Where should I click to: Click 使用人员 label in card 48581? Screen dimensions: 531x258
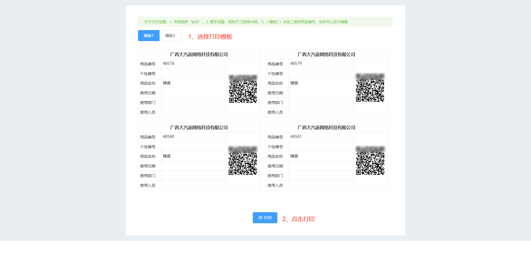[x=275, y=185]
